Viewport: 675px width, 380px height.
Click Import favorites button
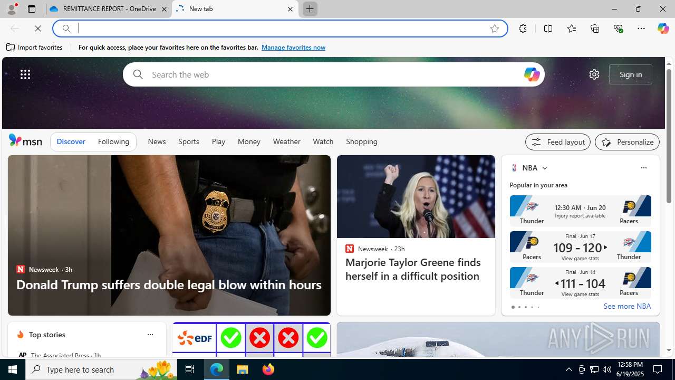pos(35,47)
